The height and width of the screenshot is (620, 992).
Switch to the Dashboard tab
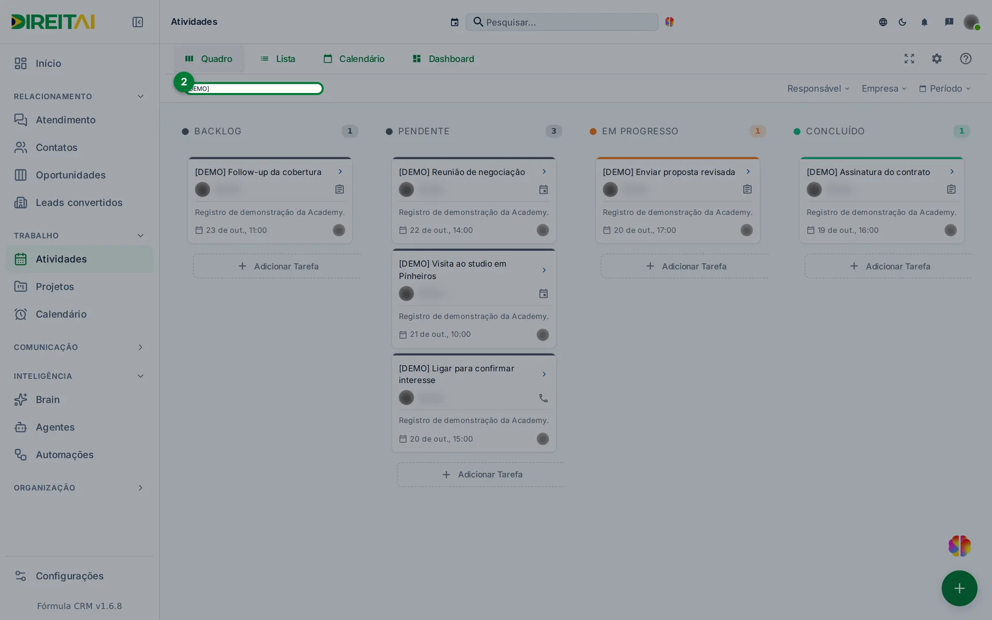click(443, 58)
